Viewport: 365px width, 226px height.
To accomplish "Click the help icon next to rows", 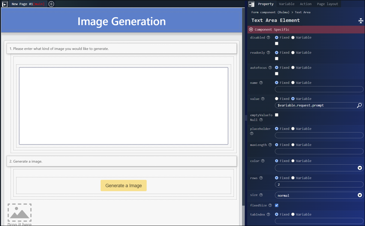I will coord(261,178).
